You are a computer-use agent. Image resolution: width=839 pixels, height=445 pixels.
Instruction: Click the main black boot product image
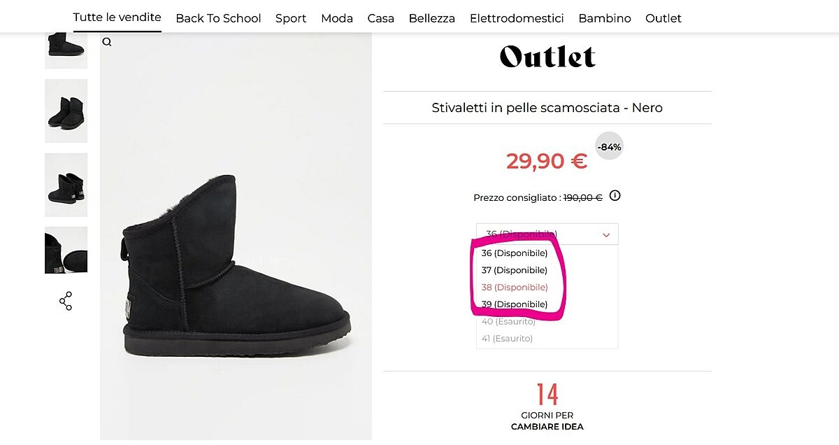tap(236, 266)
